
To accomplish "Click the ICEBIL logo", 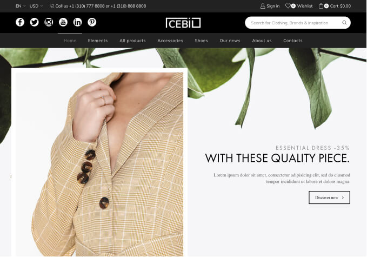I will point(183,23).
